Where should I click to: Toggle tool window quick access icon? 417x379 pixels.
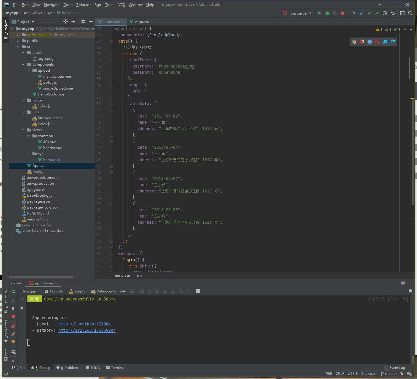(x=6, y=374)
